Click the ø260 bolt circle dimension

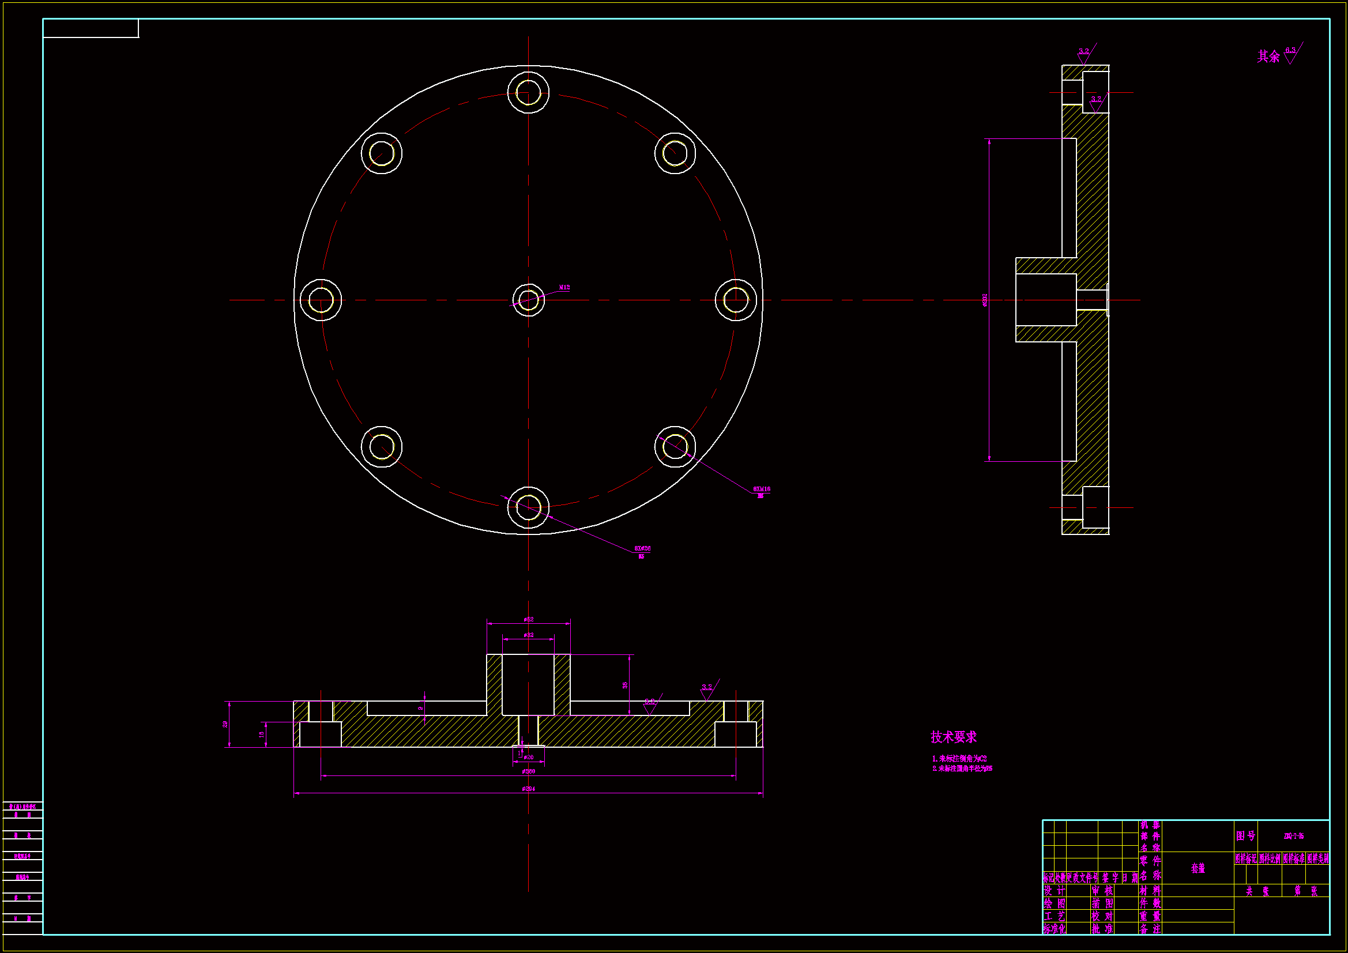[528, 771]
